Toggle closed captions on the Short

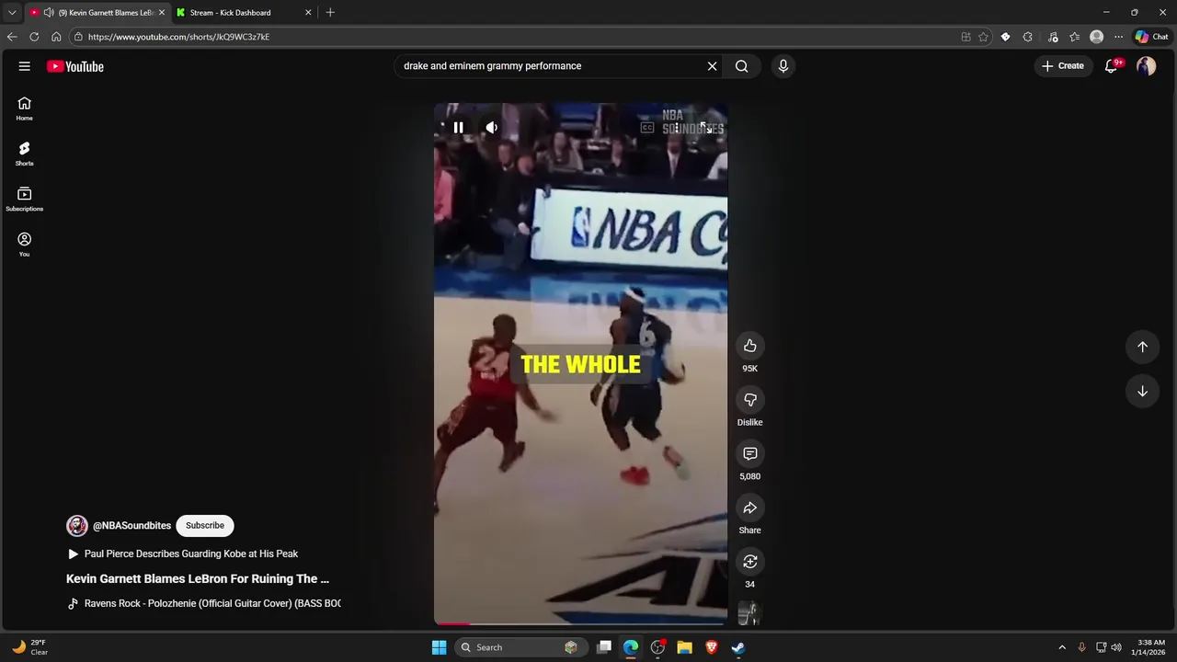(647, 128)
